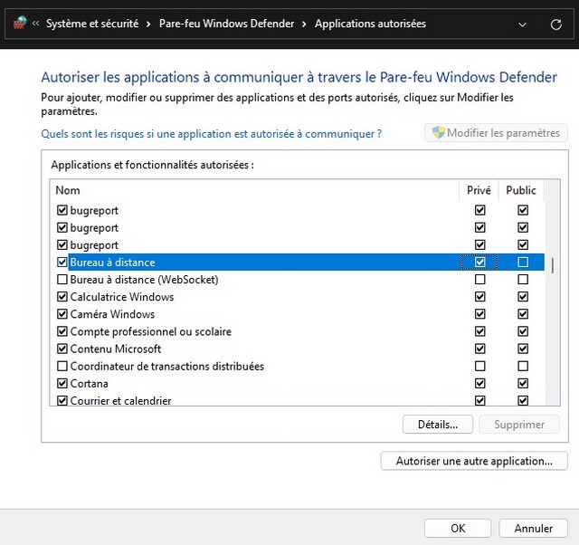
Task: Toggle Public for Caméra Windows
Action: pyautogui.click(x=523, y=314)
